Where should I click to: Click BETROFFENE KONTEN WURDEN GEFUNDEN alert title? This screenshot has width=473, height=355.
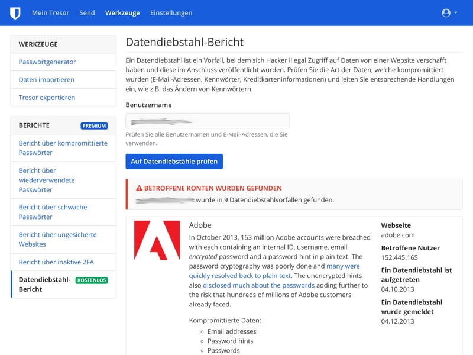[x=213, y=188]
